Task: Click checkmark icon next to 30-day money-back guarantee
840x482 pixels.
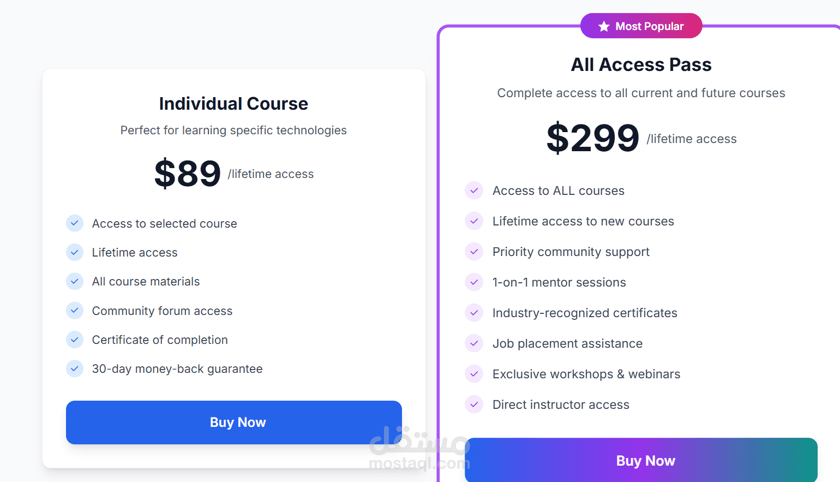Action: [x=75, y=368]
